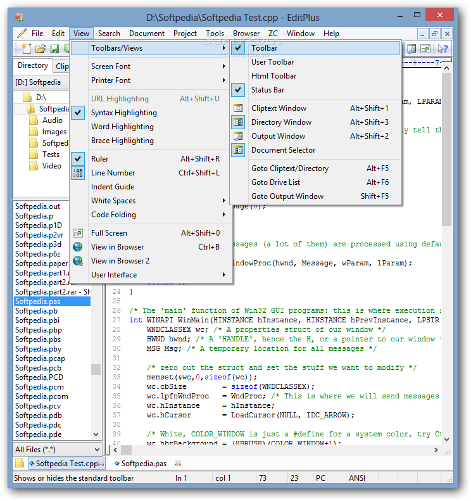Expand the White Spaces submenu
Viewport: 471px width, 501px height.
[151, 201]
